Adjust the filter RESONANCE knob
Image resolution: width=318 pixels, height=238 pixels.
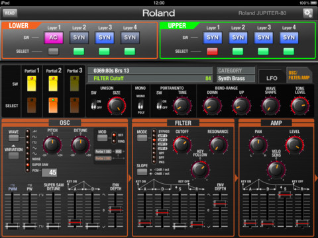(219, 145)
